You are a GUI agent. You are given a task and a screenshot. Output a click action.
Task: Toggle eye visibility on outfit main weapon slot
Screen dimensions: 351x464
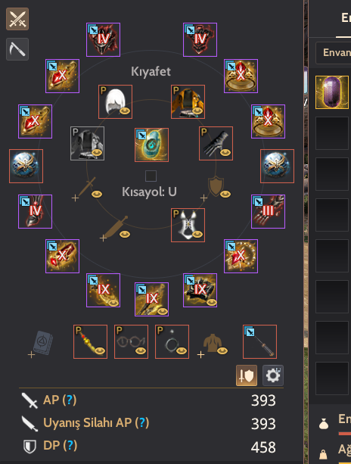tap(97, 194)
